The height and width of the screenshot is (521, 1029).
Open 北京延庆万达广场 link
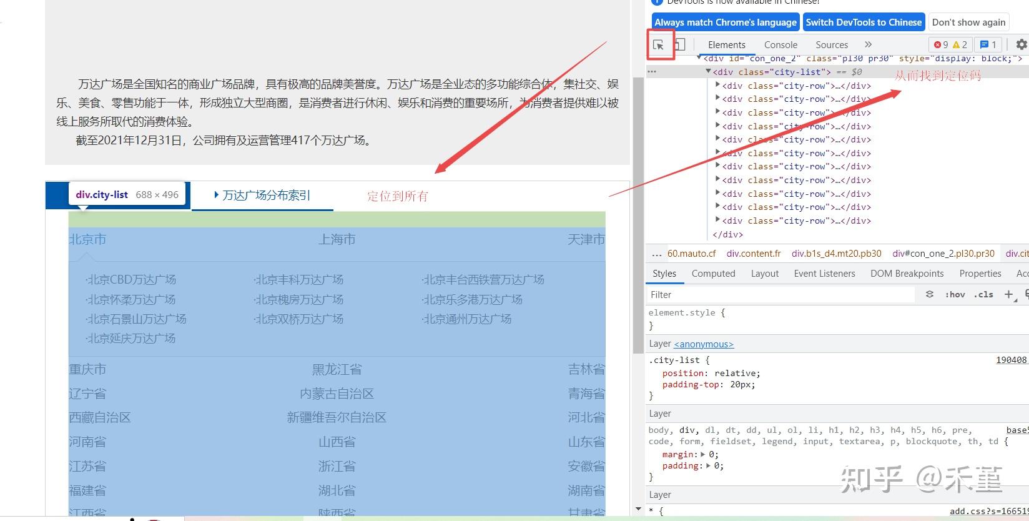130,339
